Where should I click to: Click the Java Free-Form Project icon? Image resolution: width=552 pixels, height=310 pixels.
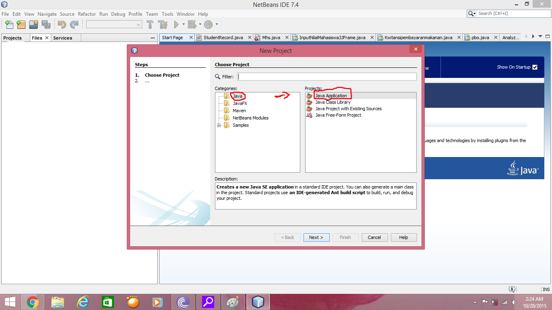point(310,115)
